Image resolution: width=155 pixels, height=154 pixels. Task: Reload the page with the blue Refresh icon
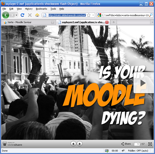[x=22, y=15]
